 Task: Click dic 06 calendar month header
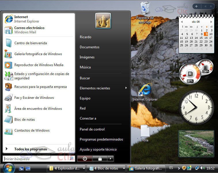point(196,22)
